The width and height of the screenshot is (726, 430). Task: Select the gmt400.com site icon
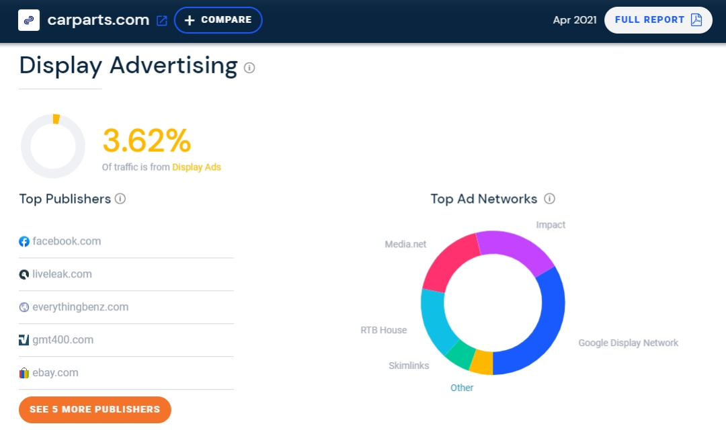coord(24,339)
